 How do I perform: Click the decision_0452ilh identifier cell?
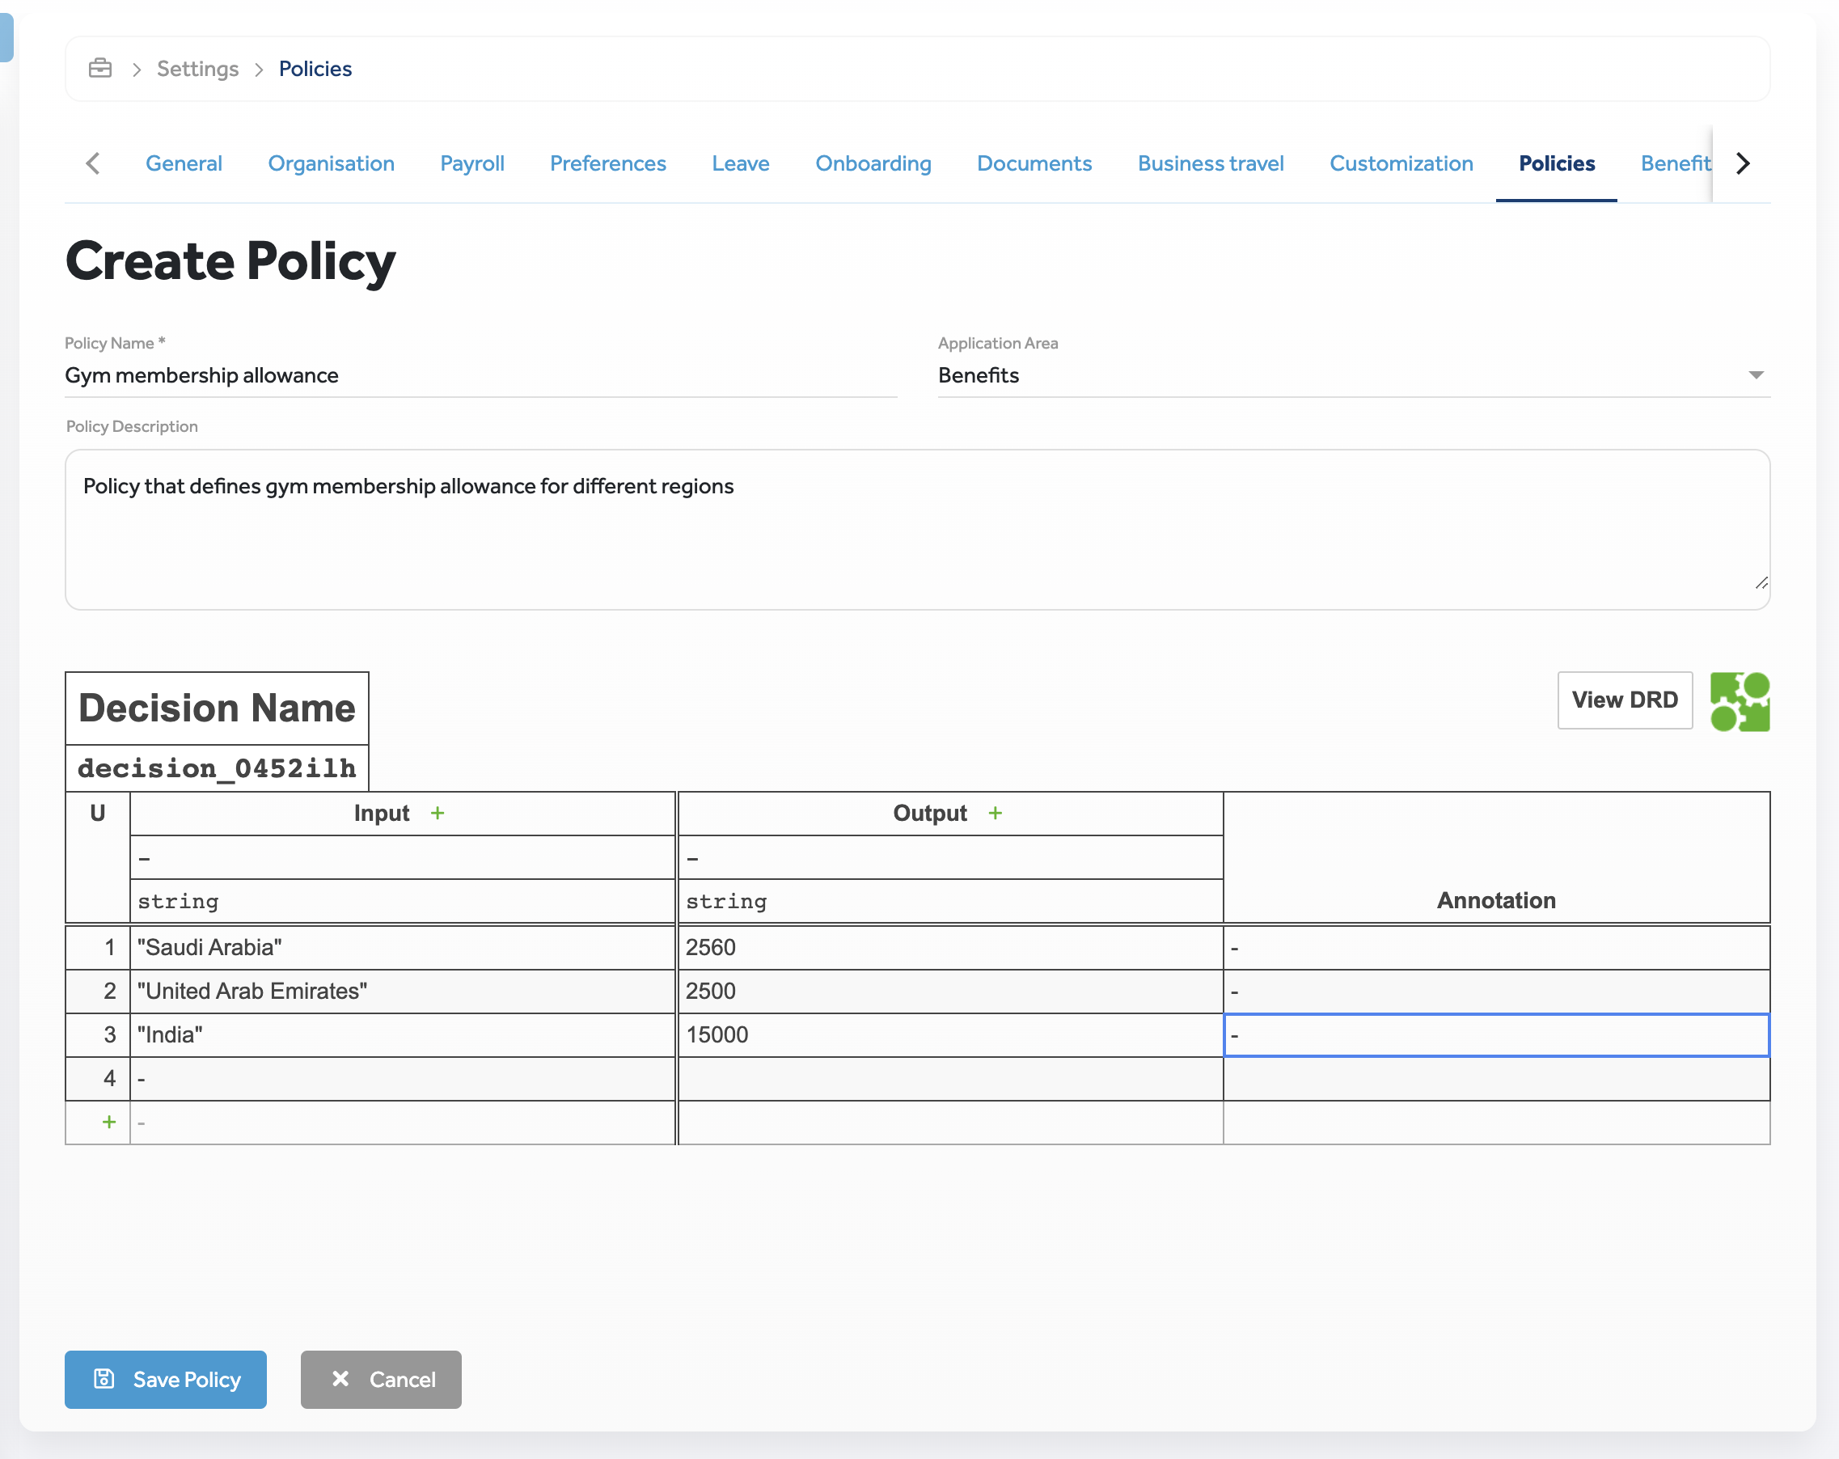pos(217,768)
